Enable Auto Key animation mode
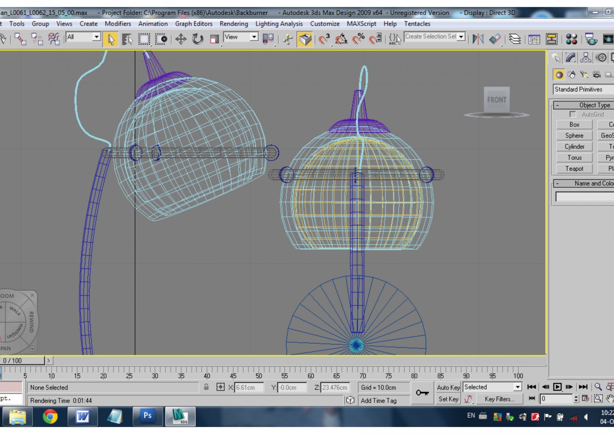 click(448, 387)
